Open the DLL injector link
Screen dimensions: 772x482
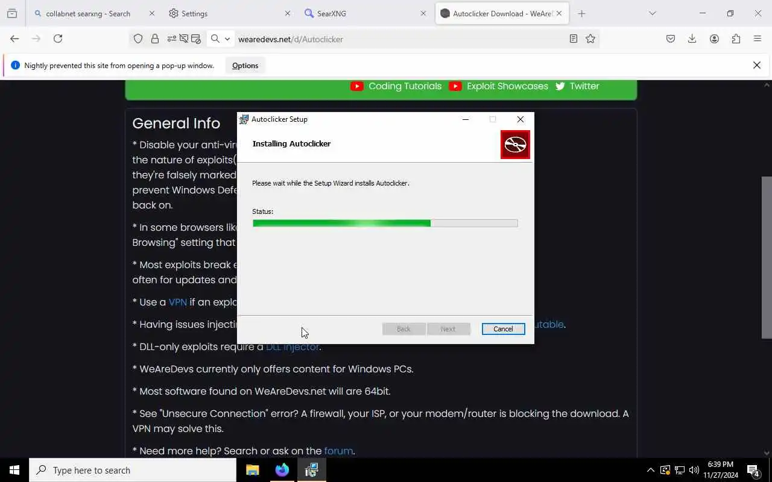click(x=293, y=346)
